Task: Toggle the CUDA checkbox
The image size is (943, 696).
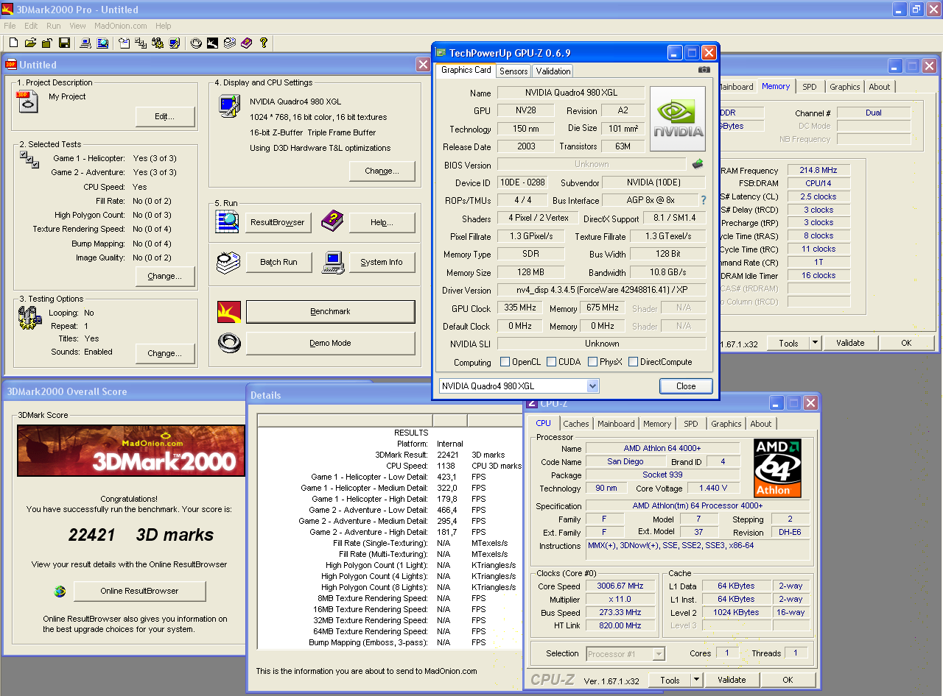Action: (x=551, y=362)
